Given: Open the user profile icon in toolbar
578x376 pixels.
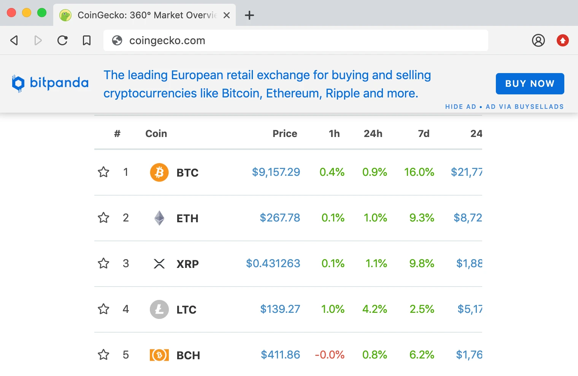Looking at the screenshot, I should 538,40.
